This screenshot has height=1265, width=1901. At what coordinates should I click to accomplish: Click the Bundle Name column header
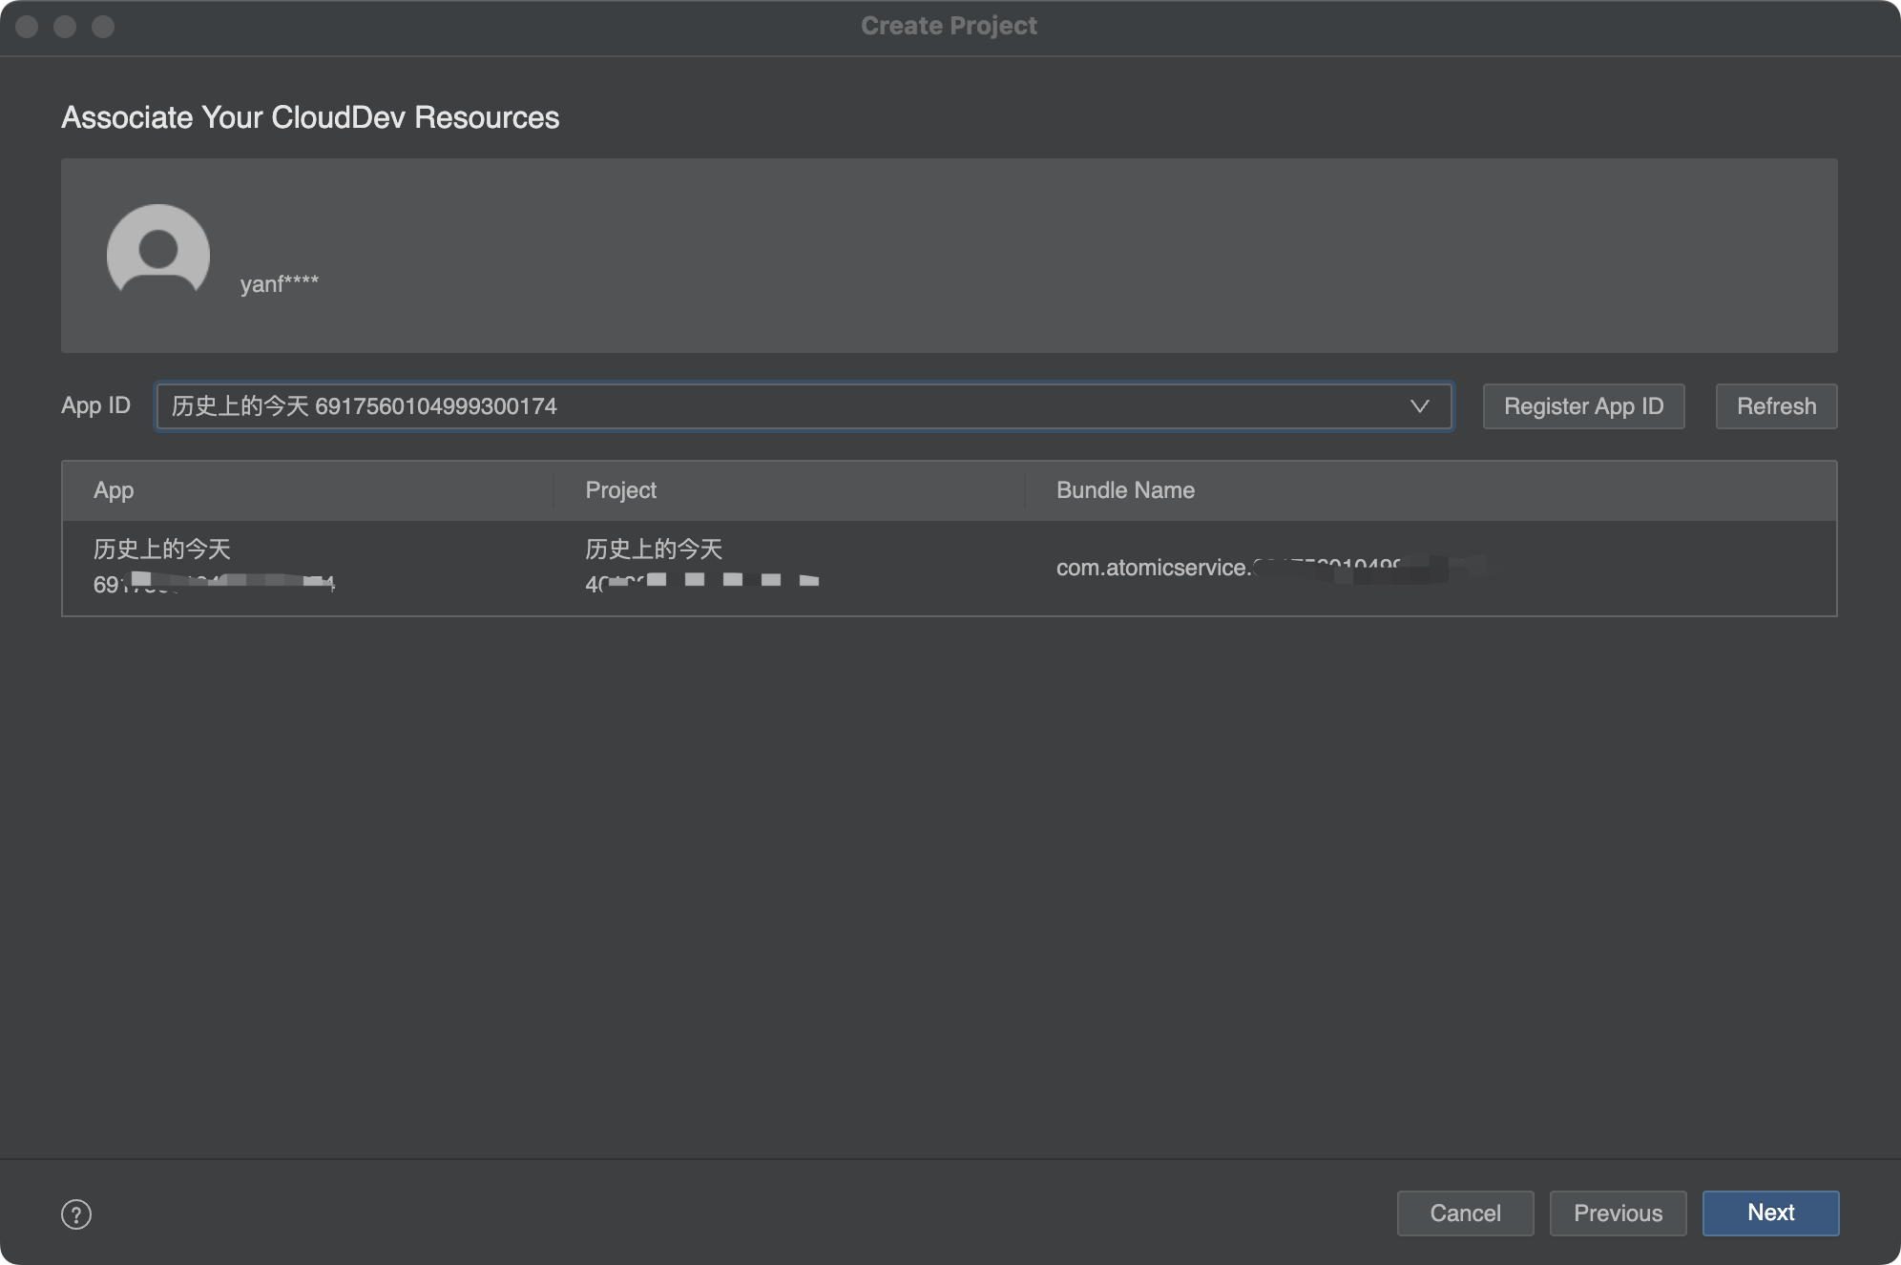pos(1125,490)
